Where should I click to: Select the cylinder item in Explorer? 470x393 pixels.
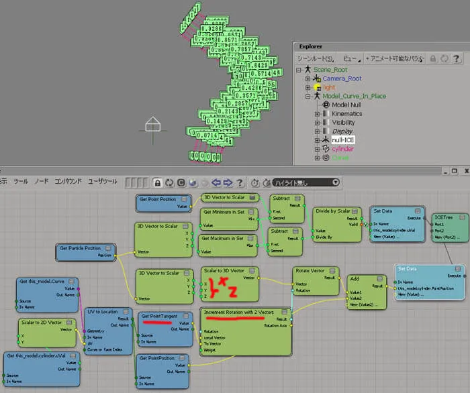342,149
